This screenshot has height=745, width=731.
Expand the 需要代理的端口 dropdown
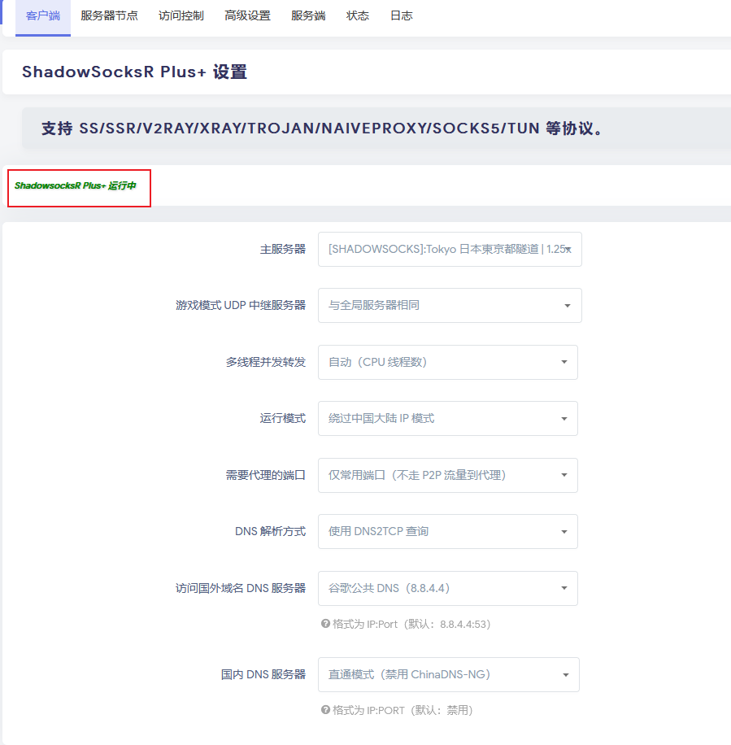click(x=447, y=475)
